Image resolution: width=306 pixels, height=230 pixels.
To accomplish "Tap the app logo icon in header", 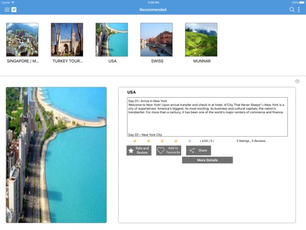I will point(14,9).
